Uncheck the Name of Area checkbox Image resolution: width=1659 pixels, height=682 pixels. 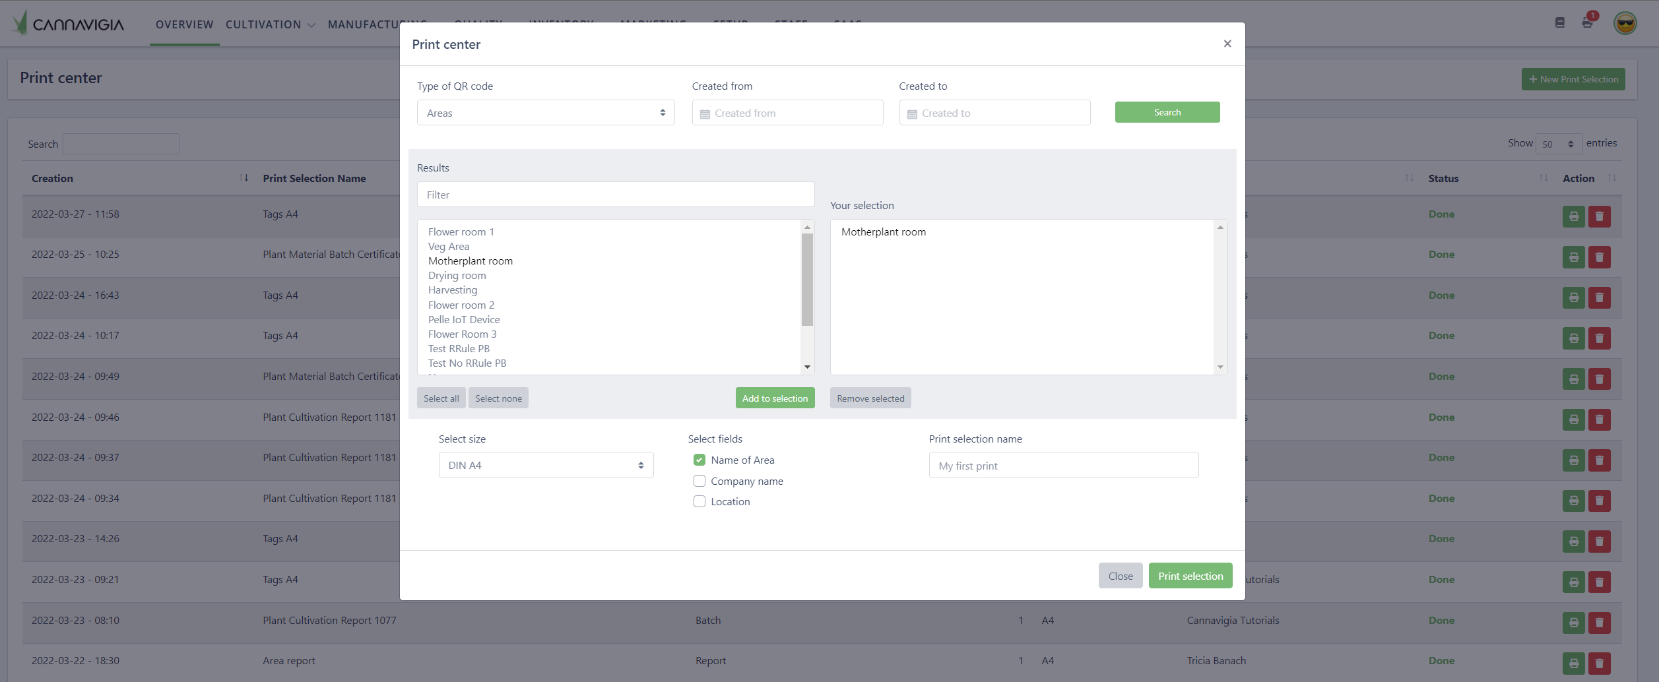[x=699, y=460]
